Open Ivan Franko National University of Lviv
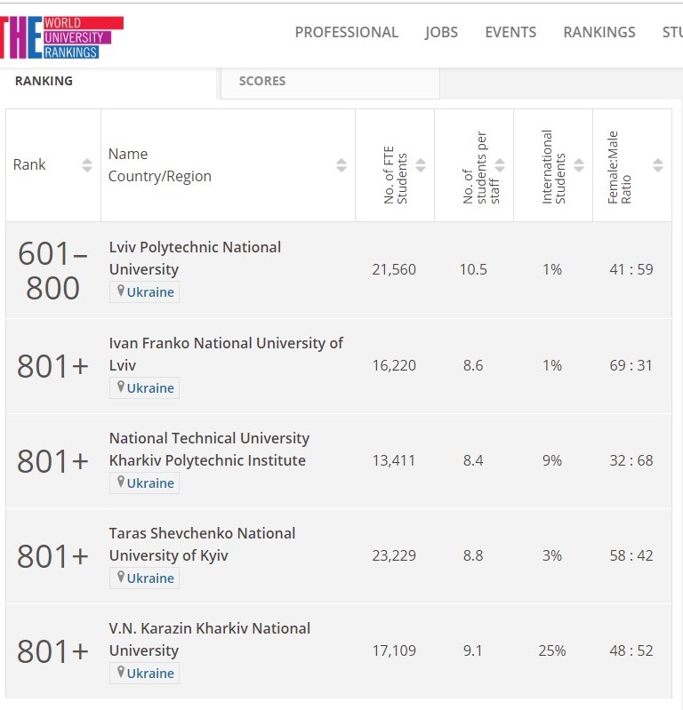The image size is (683, 710). pyautogui.click(x=226, y=354)
